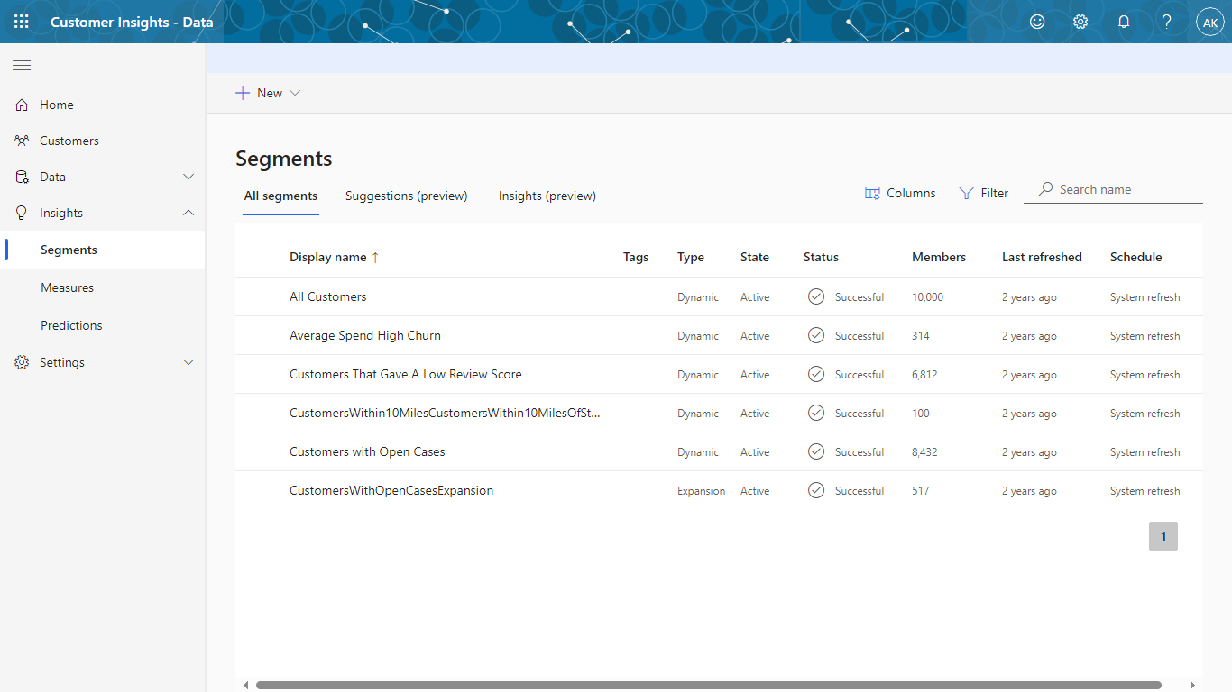Collapse the Insights section chevron
Screen dimensions: 1232x692
click(x=188, y=213)
